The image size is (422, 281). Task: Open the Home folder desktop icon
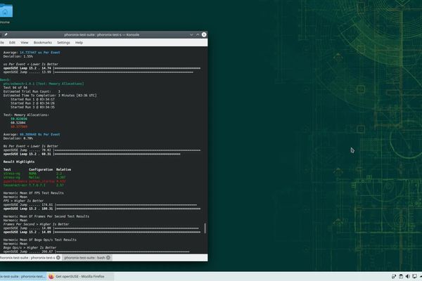pos(6,12)
